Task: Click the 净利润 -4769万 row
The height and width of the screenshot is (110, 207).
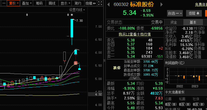Action: tap(179, 41)
